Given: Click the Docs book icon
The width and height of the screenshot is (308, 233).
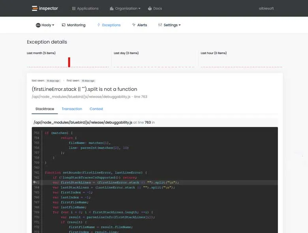Looking at the screenshot, I should point(150,8).
